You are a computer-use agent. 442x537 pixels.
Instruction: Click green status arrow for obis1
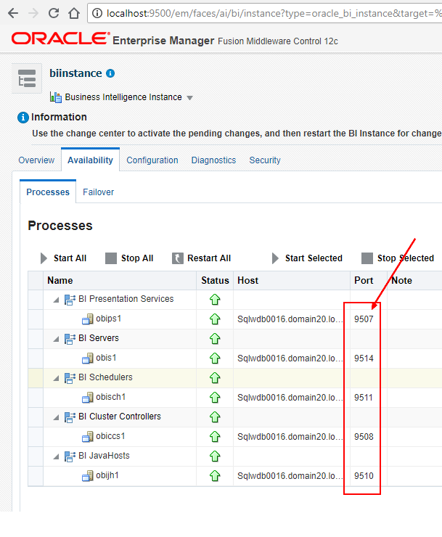click(215, 358)
